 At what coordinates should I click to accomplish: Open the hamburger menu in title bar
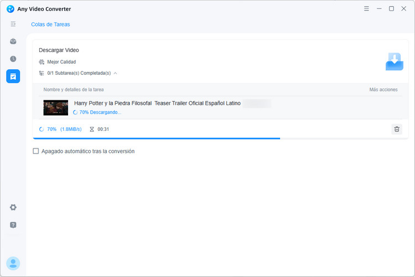tap(366, 9)
